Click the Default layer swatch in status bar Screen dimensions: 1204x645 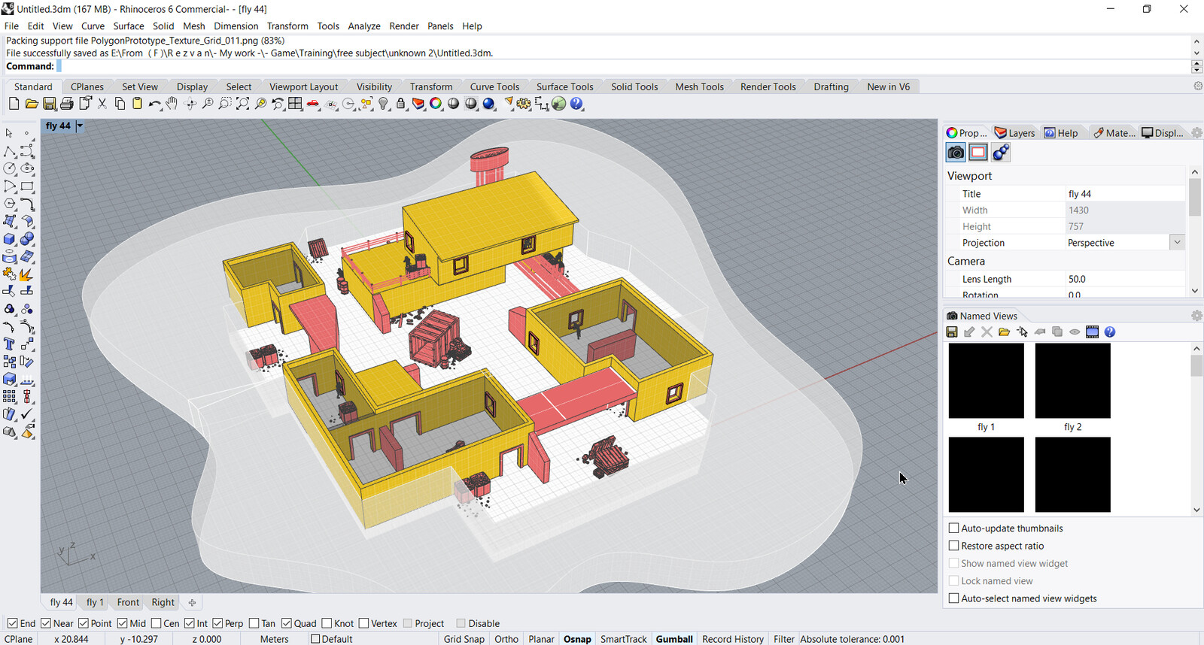pos(315,639)
